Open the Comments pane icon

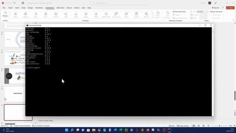tap(223, 8)
